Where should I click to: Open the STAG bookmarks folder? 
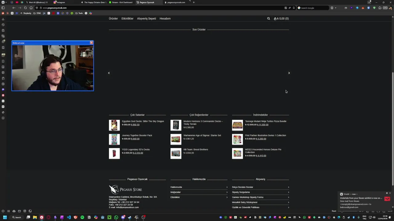[x=37, y=13]
